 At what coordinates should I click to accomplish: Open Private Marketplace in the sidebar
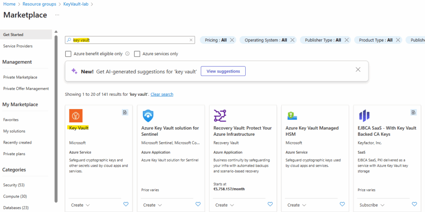coord(20,77)
